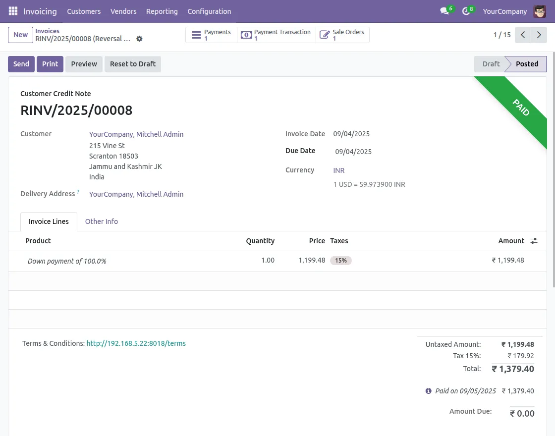Open the activities clock icon
The image size is (555, 436).
tap(466, 11)
